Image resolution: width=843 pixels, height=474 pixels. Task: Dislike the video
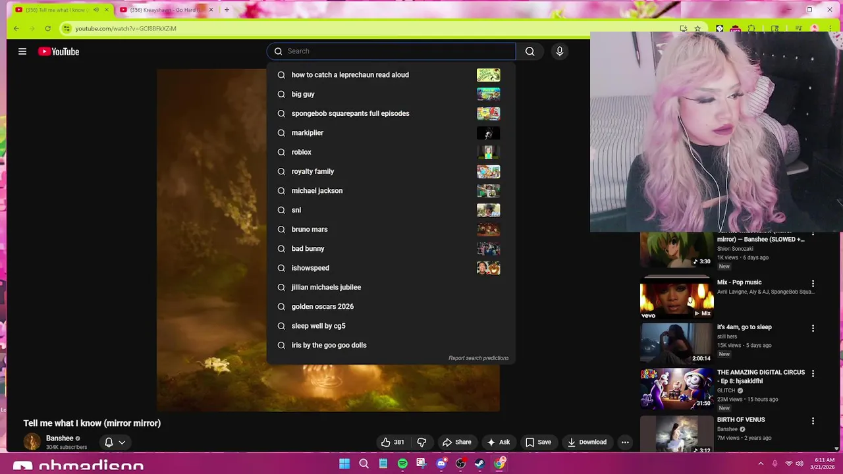422,442
